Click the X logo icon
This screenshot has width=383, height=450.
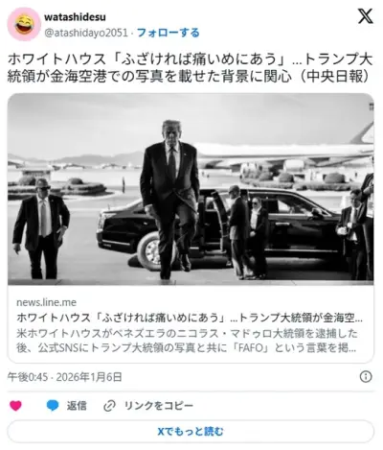pyautogui.click(x=365, y=16)
